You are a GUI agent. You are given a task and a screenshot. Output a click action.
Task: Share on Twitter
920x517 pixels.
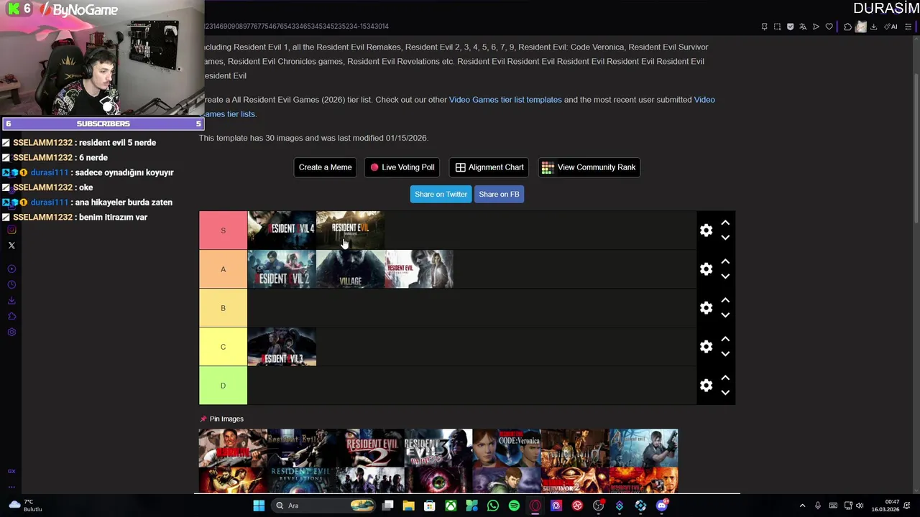click(x=441, y=194)
